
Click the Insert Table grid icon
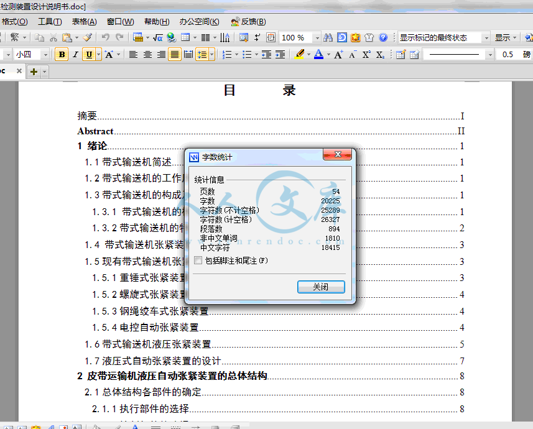point(185,37)
